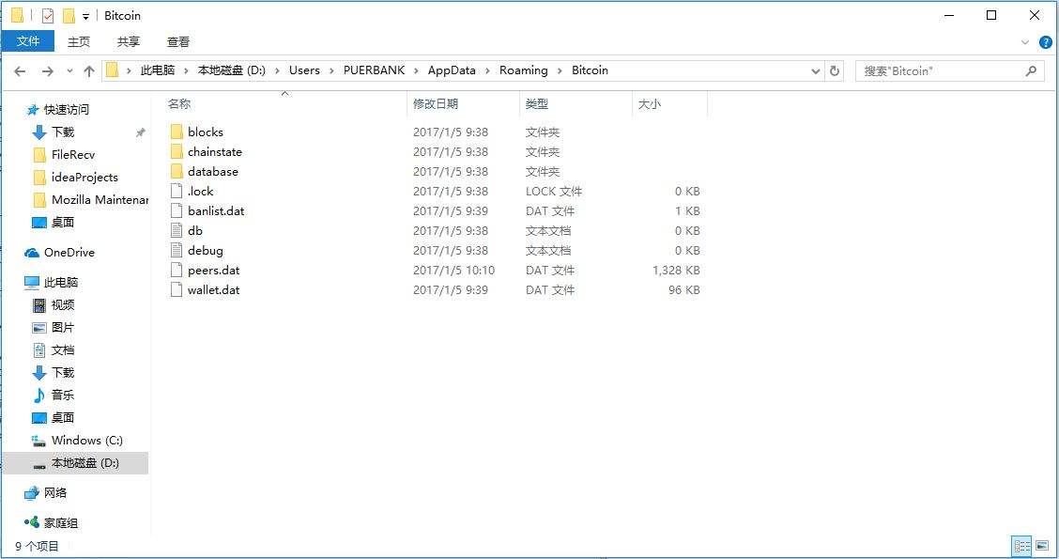The image size is (1059, 559).
Task: Select 快速访问 in the navigation pane
Action: 66,110
